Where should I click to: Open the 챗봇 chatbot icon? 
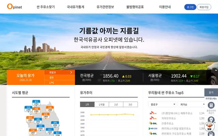(x=209, y=126)
